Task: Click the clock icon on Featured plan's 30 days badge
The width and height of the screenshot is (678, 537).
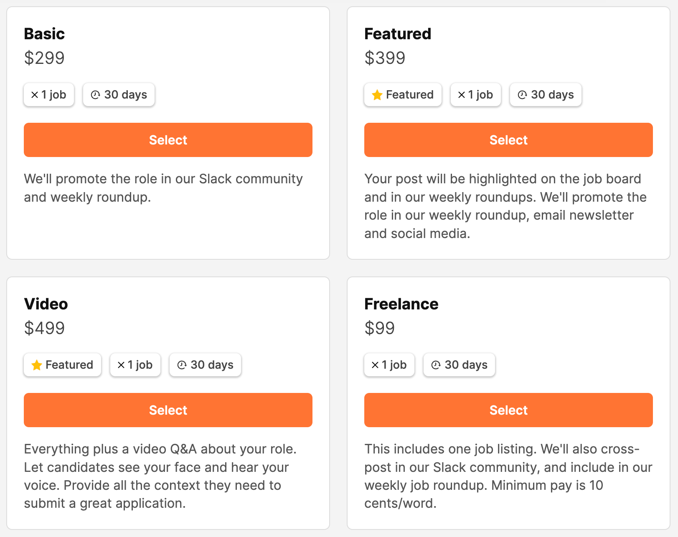Action: click(x=521, y=95)
